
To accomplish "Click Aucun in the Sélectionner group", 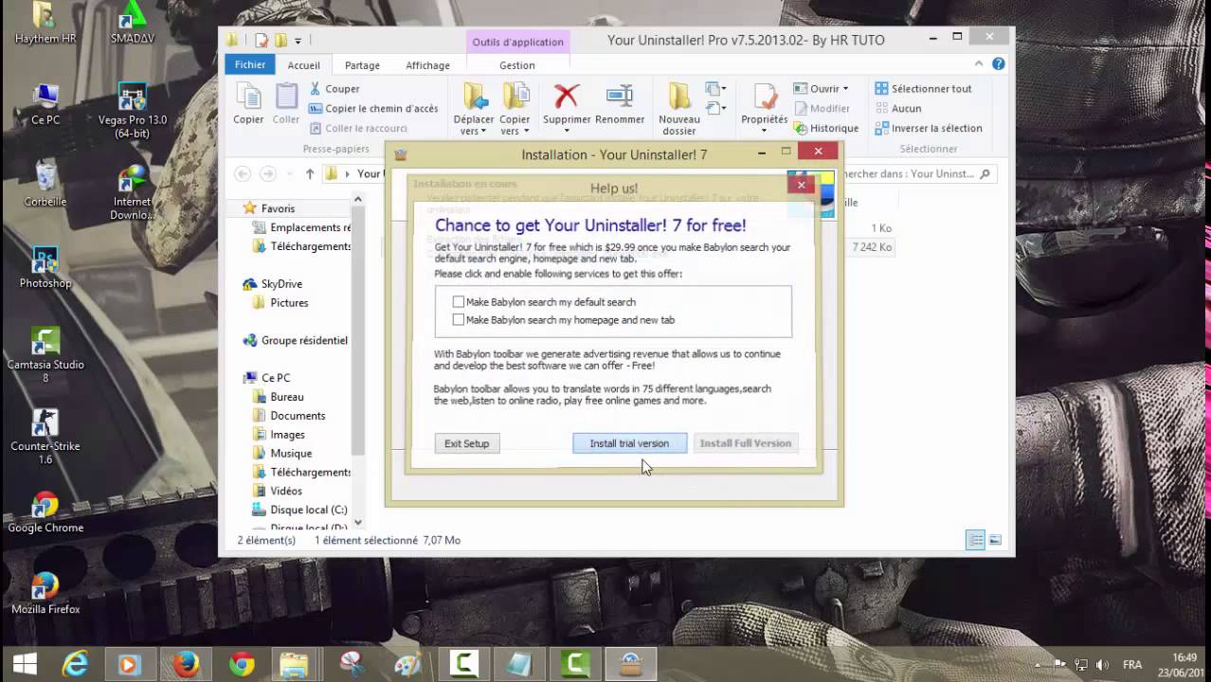I will (x=897, y=108).
